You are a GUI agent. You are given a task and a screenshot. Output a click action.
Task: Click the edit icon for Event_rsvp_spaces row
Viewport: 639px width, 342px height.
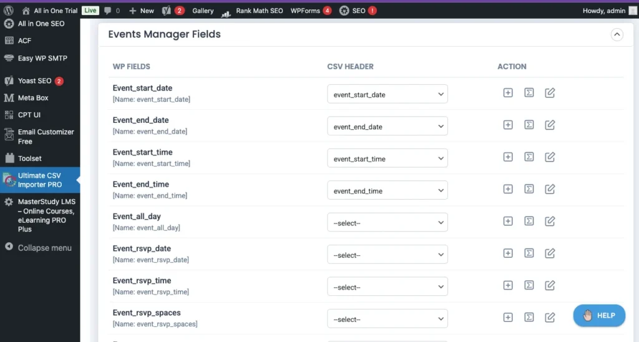pos(550,318)
